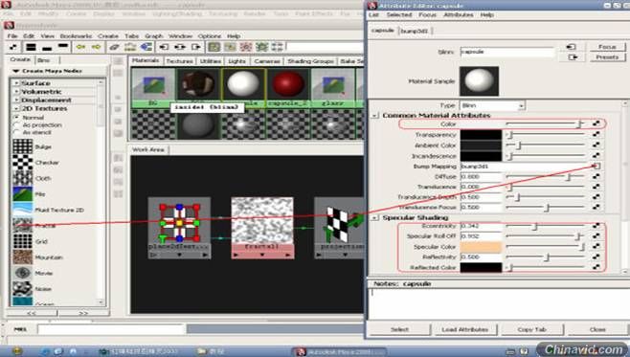Select the Movie texture icon

click(x=23, y=273)
